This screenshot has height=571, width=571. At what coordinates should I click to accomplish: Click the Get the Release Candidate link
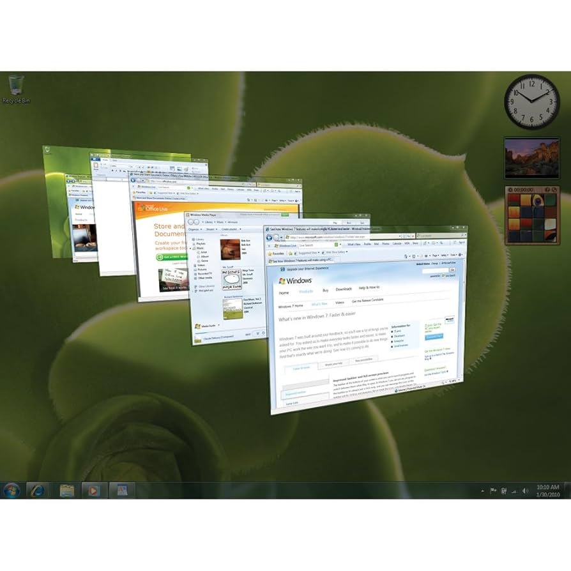(368, 301)
